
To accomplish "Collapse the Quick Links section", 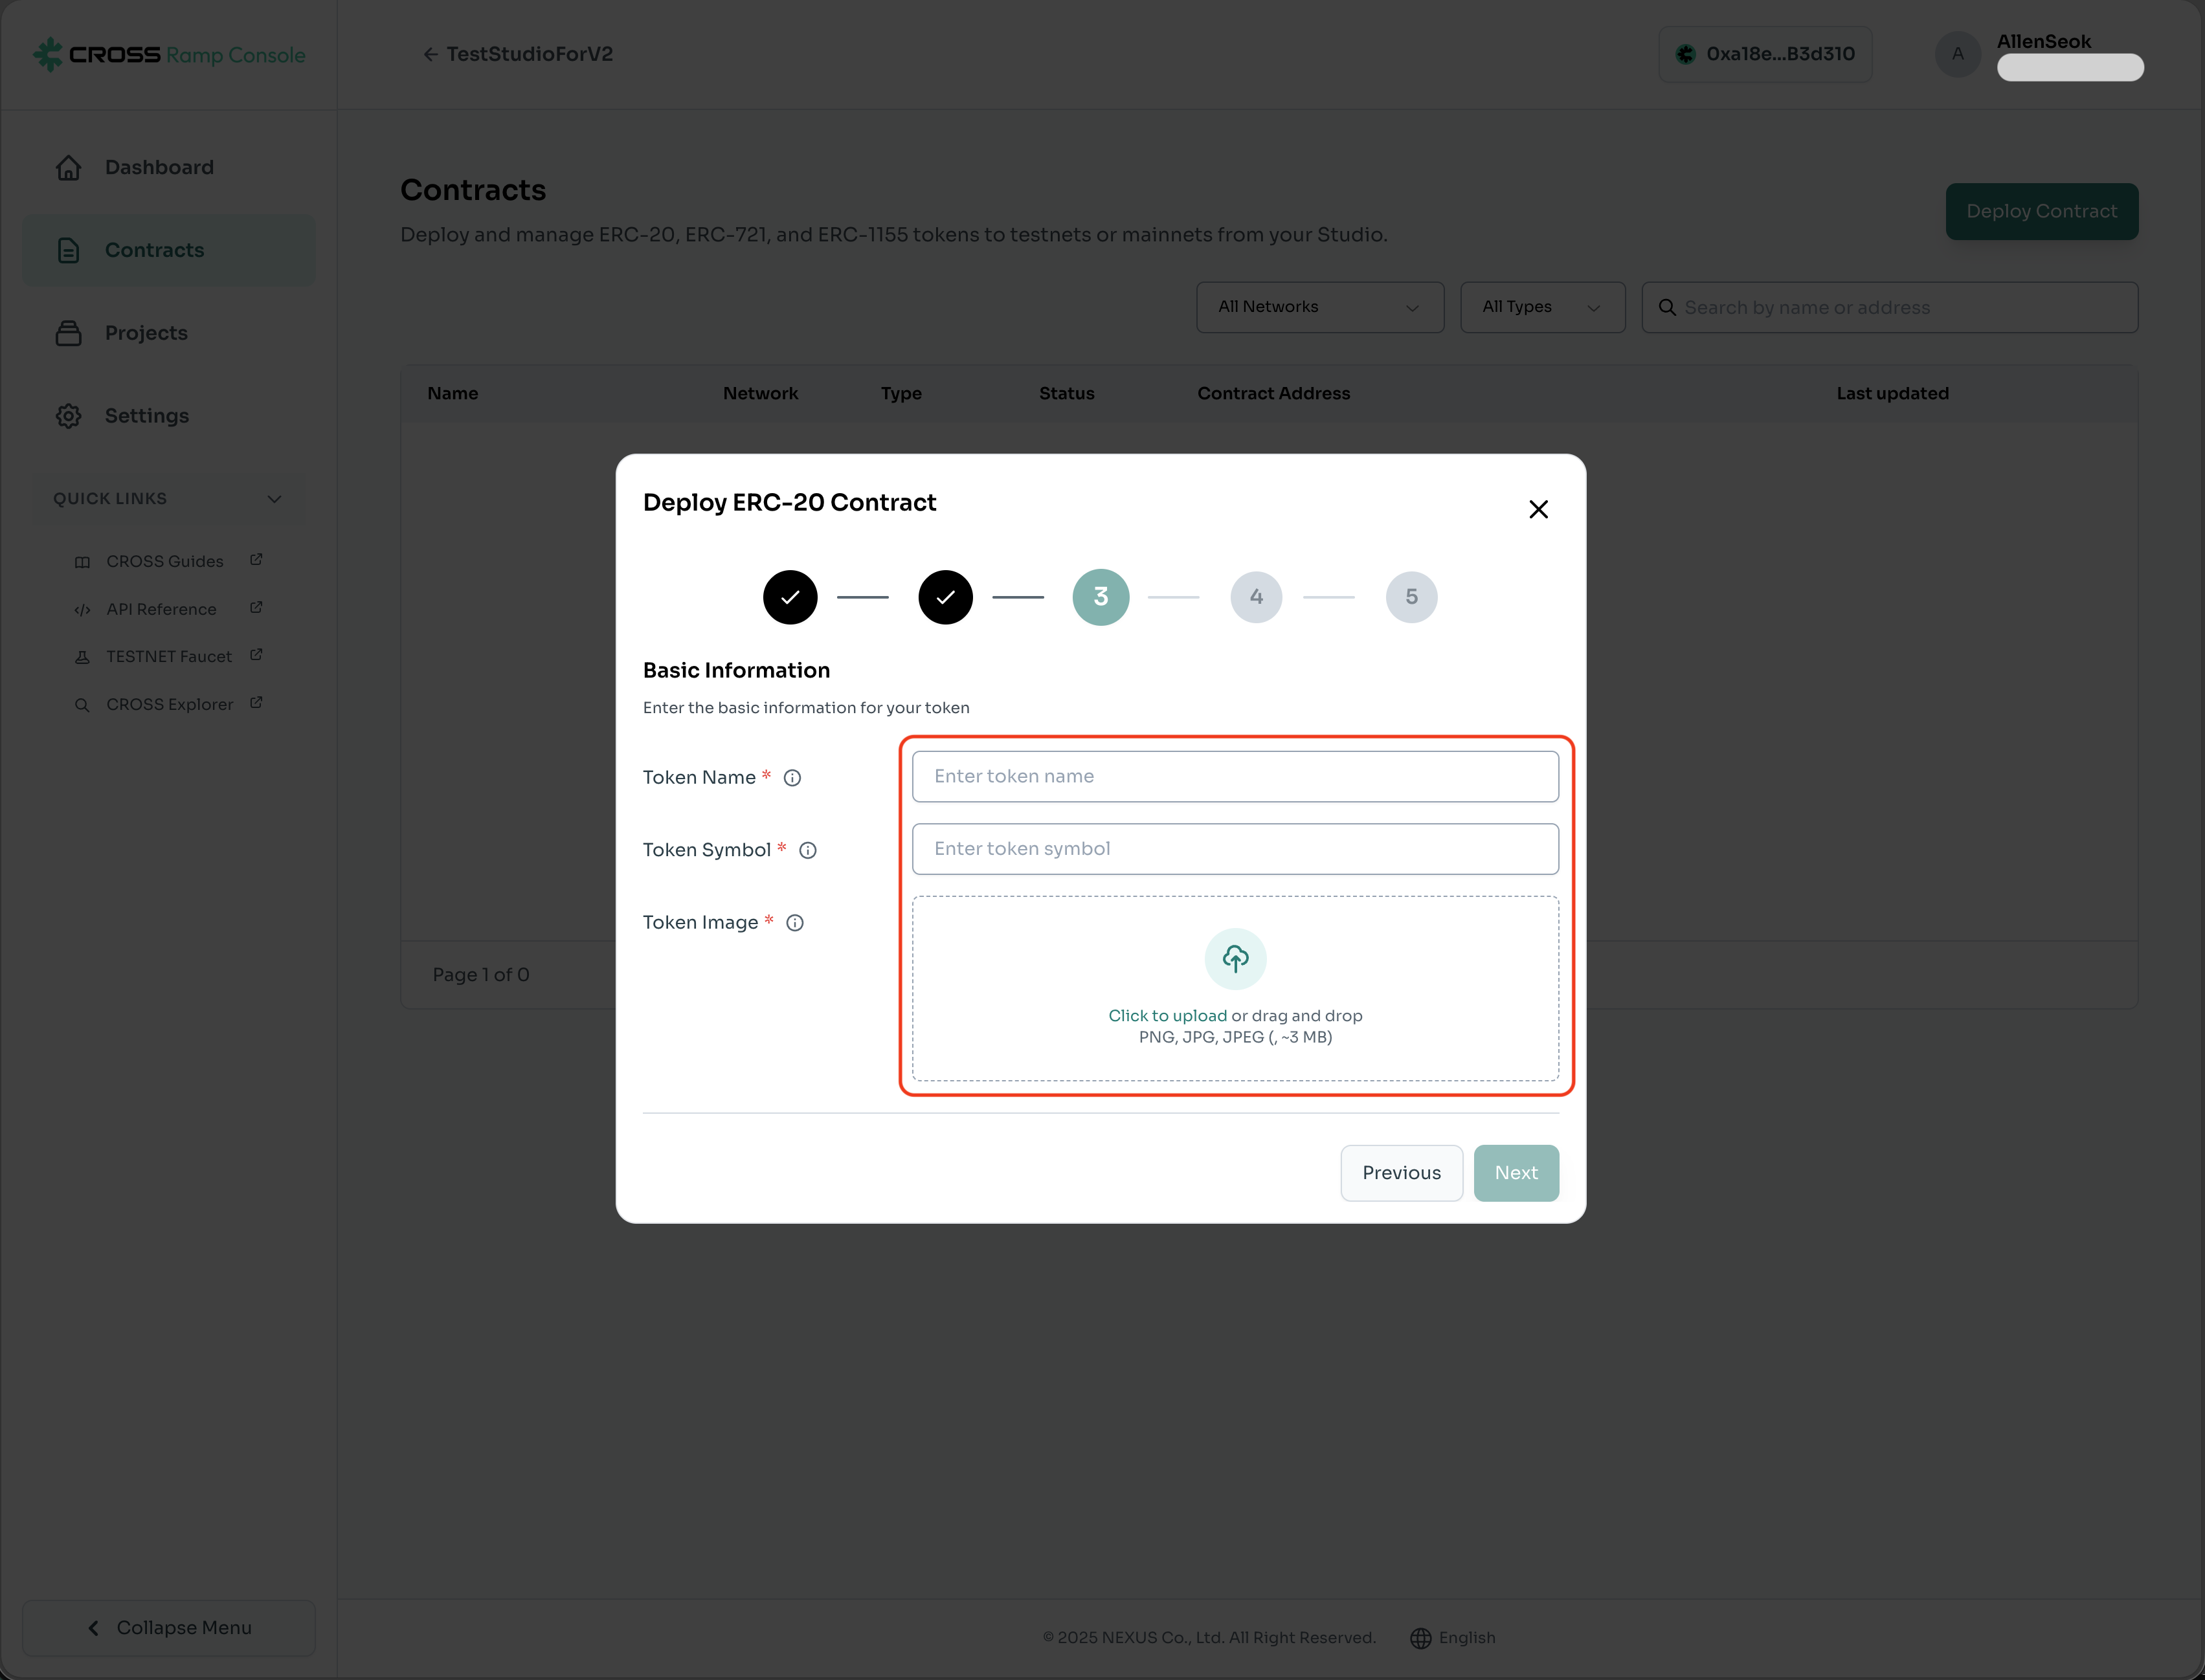I will coord(274,499).
